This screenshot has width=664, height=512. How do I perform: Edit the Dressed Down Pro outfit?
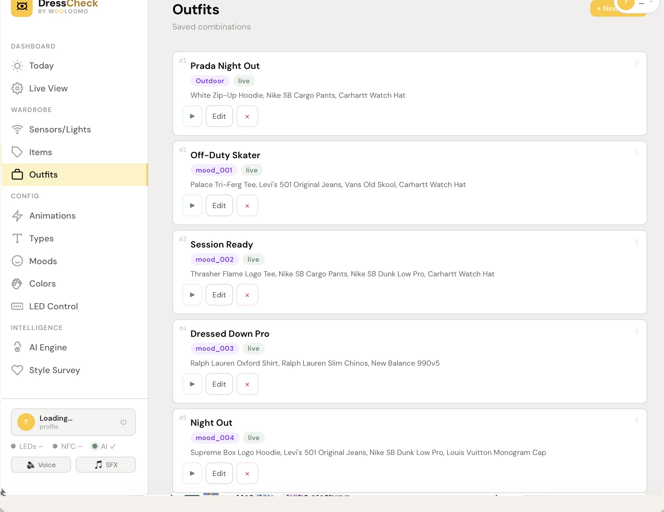click(219, 384)
